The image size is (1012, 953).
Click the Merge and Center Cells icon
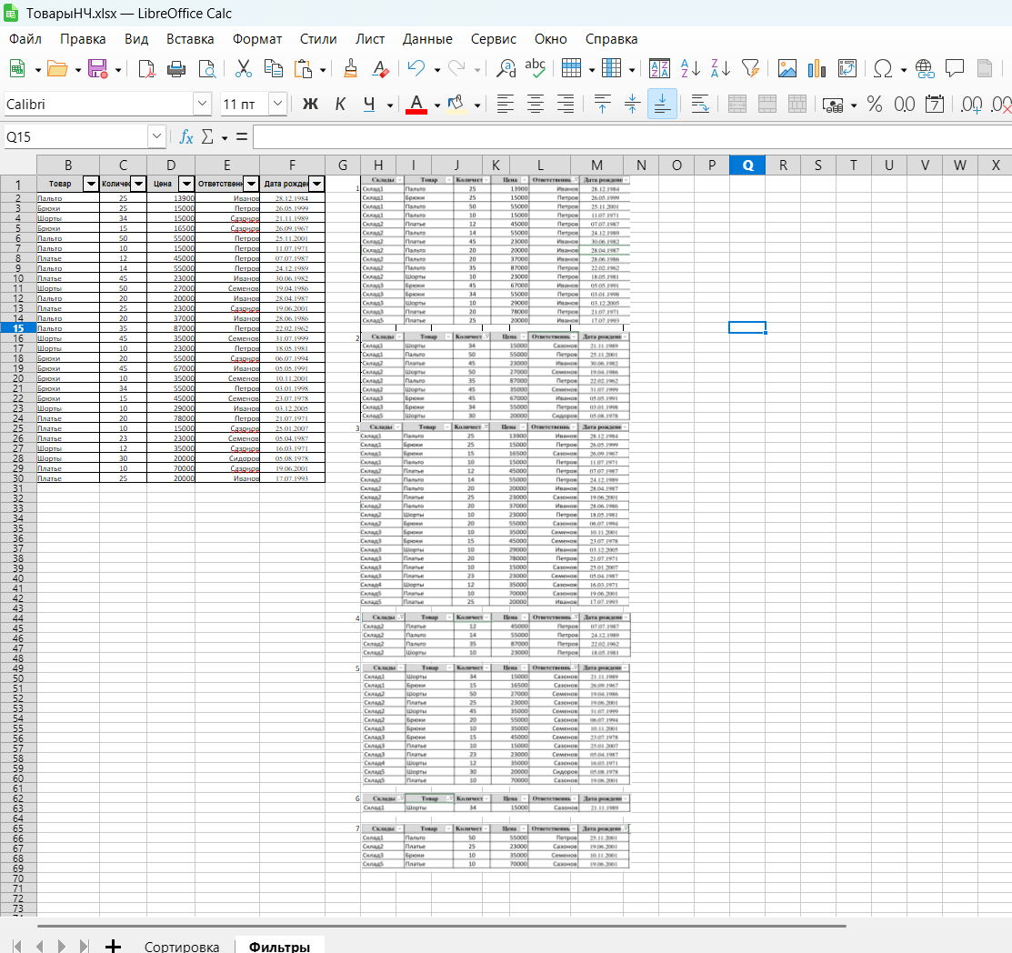click(737, 104)
